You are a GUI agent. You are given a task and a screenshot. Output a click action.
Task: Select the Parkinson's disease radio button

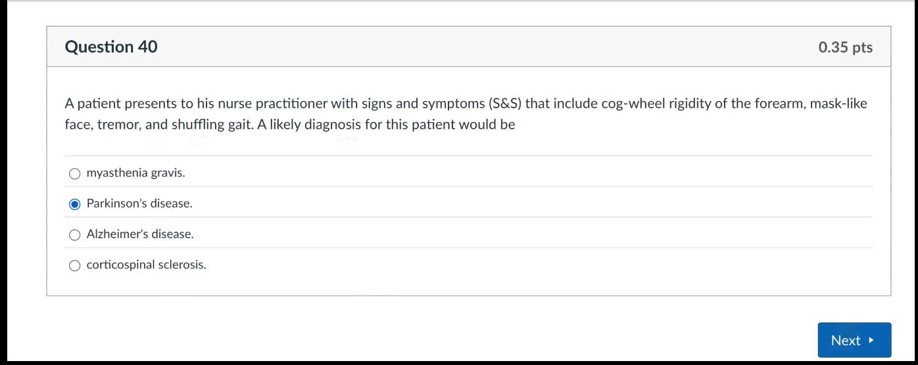[75, 204]
